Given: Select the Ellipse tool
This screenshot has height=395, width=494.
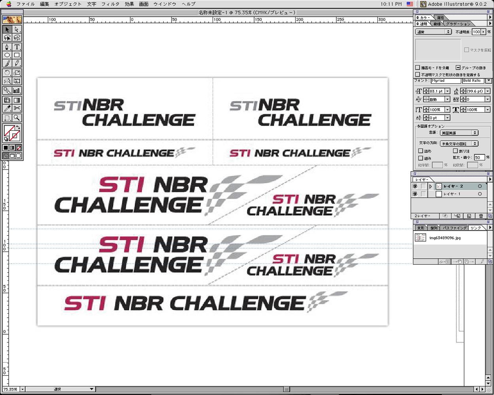Looking at the screenshot, I should (7, 55).
